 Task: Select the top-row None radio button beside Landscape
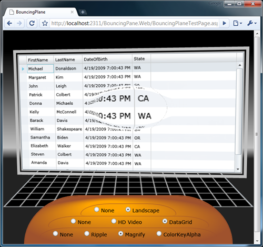(x=97, y=210)
